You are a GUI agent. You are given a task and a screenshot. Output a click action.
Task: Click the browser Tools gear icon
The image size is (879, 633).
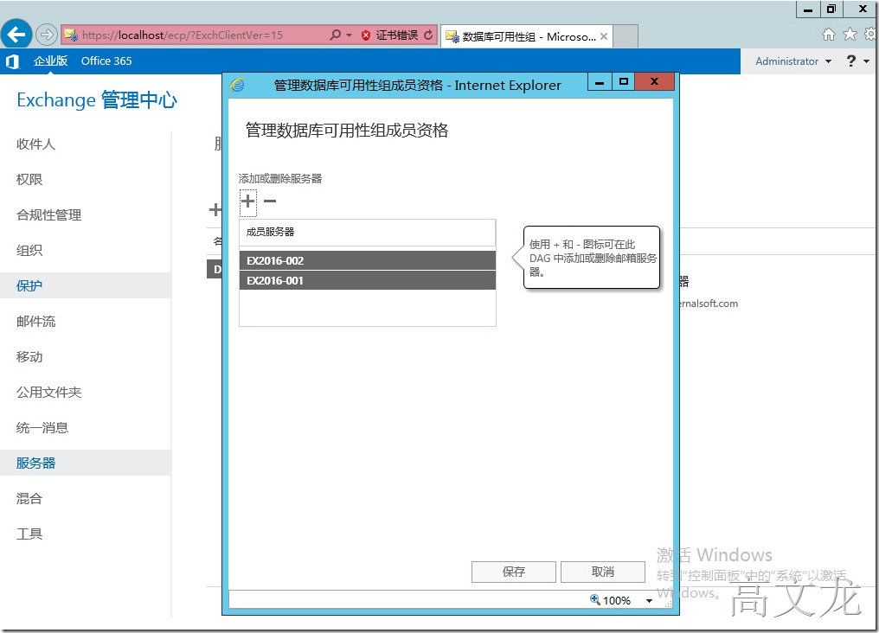tap(870, 35)
